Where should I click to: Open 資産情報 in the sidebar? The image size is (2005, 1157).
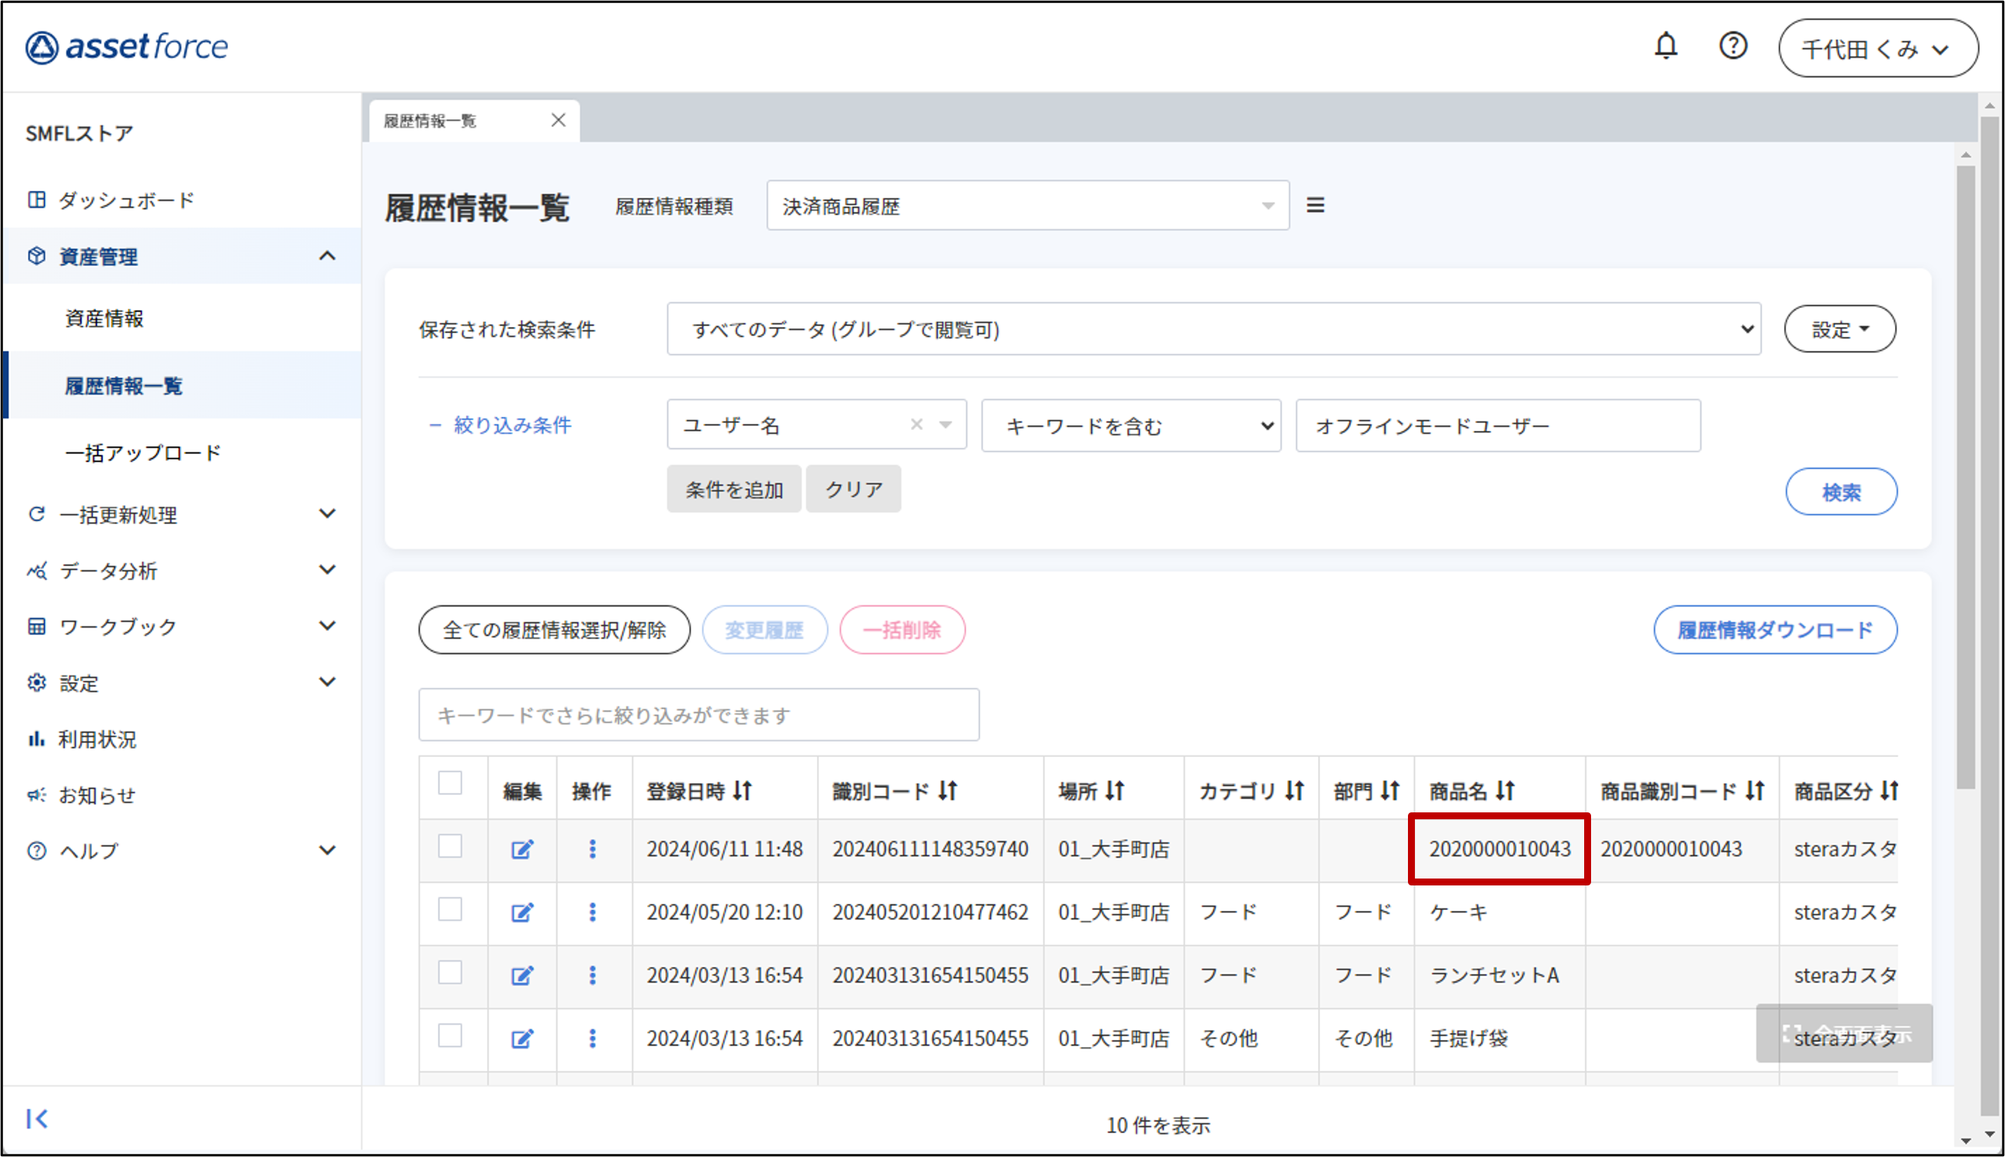[104, 318]
